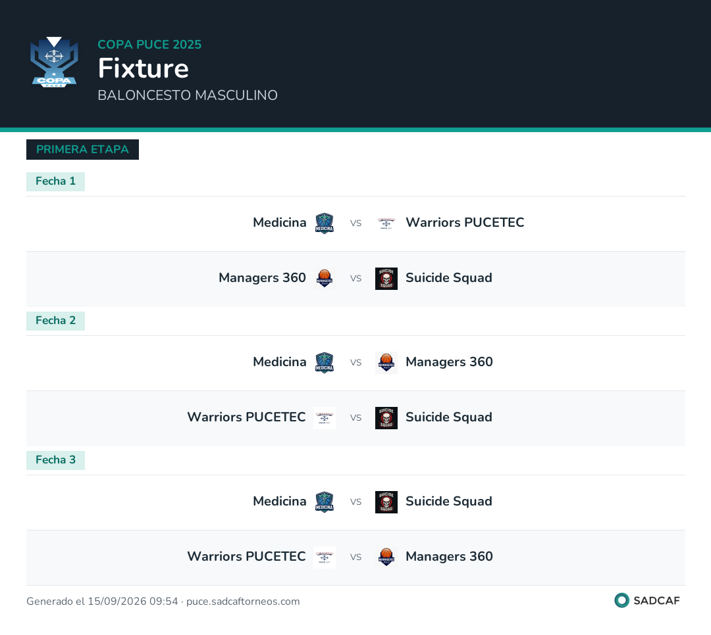
Task: Click the Fixture page title
Action: coord(144,68)
